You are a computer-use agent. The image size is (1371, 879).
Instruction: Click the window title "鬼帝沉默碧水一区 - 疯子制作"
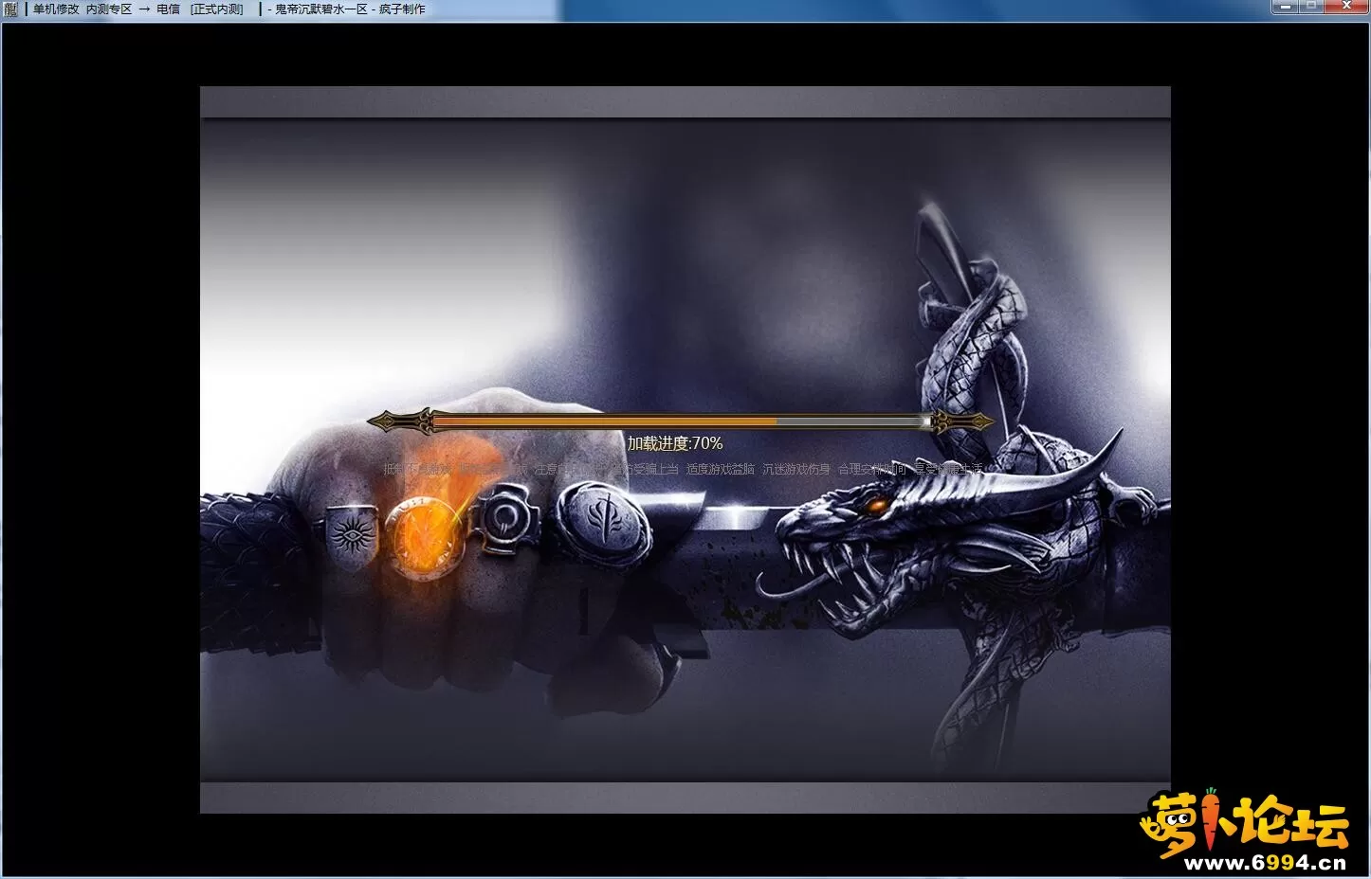pos(351,9)
